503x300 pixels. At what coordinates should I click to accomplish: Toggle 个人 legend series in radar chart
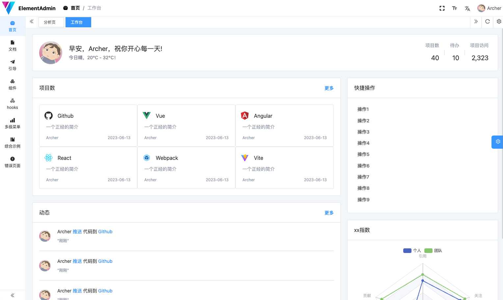(x=412, y=251)
